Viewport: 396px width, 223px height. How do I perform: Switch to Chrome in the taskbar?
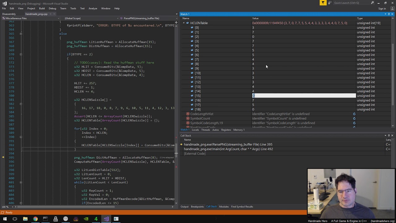(35, 219)
